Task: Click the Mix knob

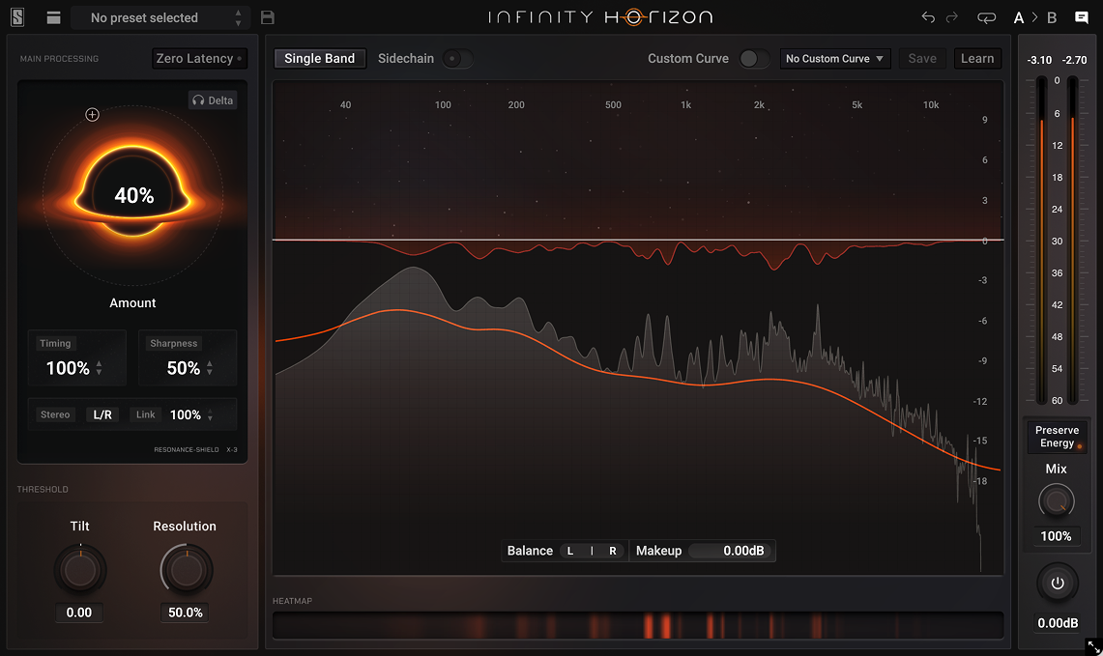Action: pos(1056,501)
